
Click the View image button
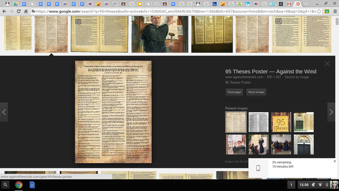(256, 92)
